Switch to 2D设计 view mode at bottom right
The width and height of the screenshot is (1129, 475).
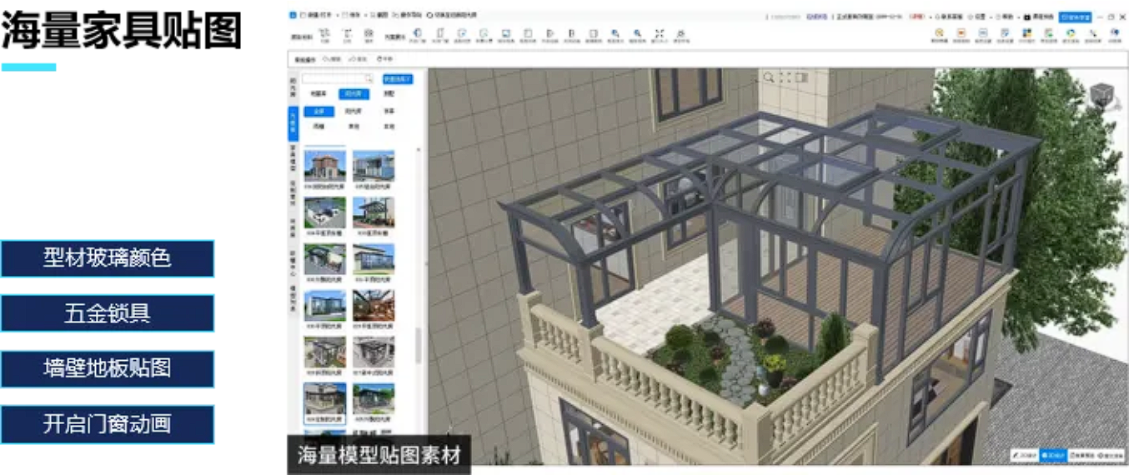pyautogui.click(x=1025, y=456)
